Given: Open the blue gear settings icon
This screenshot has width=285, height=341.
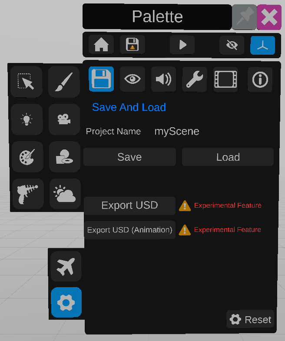Looking at the screenshot, I should pos(66,302).
